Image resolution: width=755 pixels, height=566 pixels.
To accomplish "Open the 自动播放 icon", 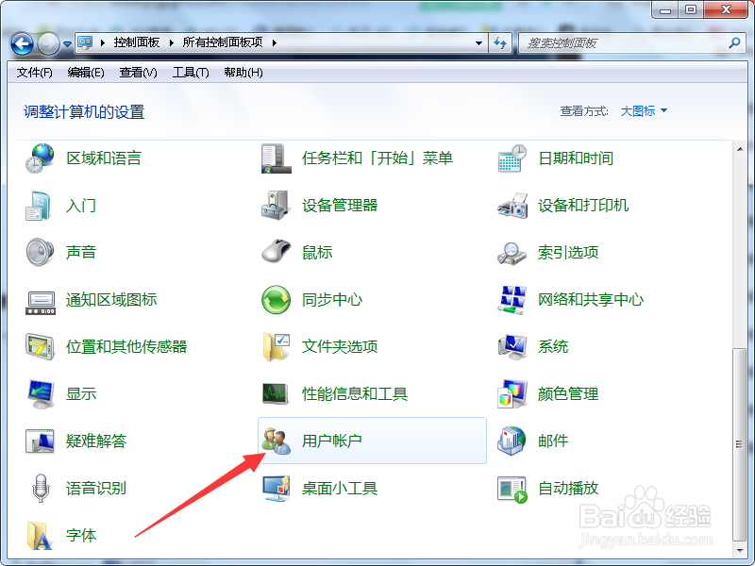I will [512, 490].
